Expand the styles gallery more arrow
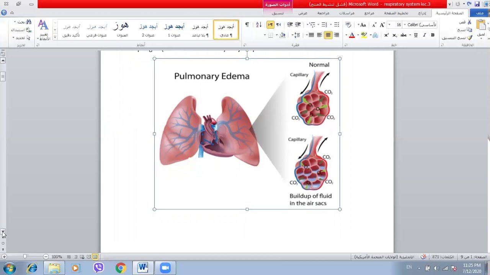The width and height of the screenshot is (490, 275). [x=55, y=37]
